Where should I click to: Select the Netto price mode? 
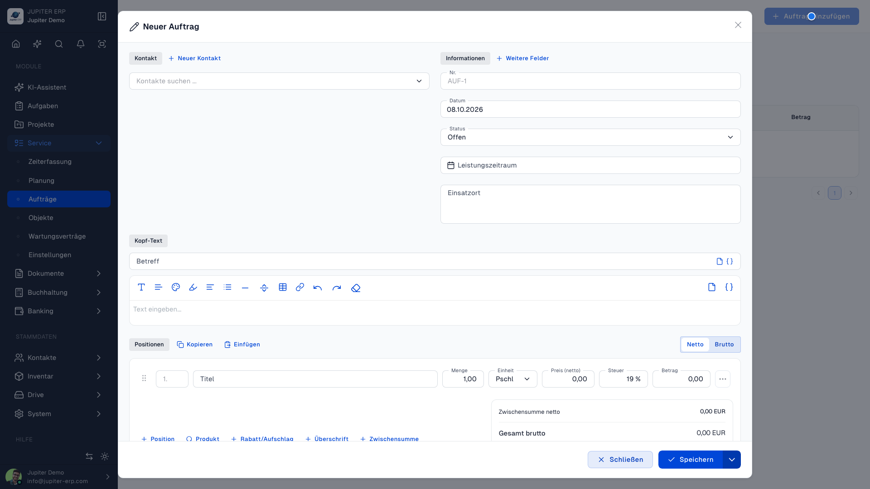tap(695, 345)
